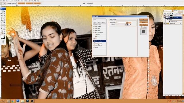Screen dimensions: 184x103
Task: Enable the Satin checkbox
Action: click(x=94, y=39)
